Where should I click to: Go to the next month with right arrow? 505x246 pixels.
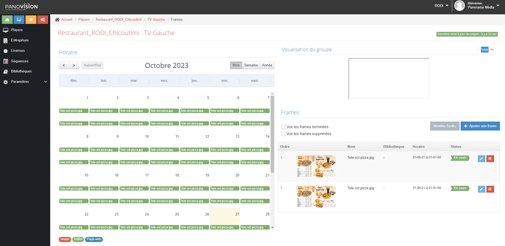[74, 65]
